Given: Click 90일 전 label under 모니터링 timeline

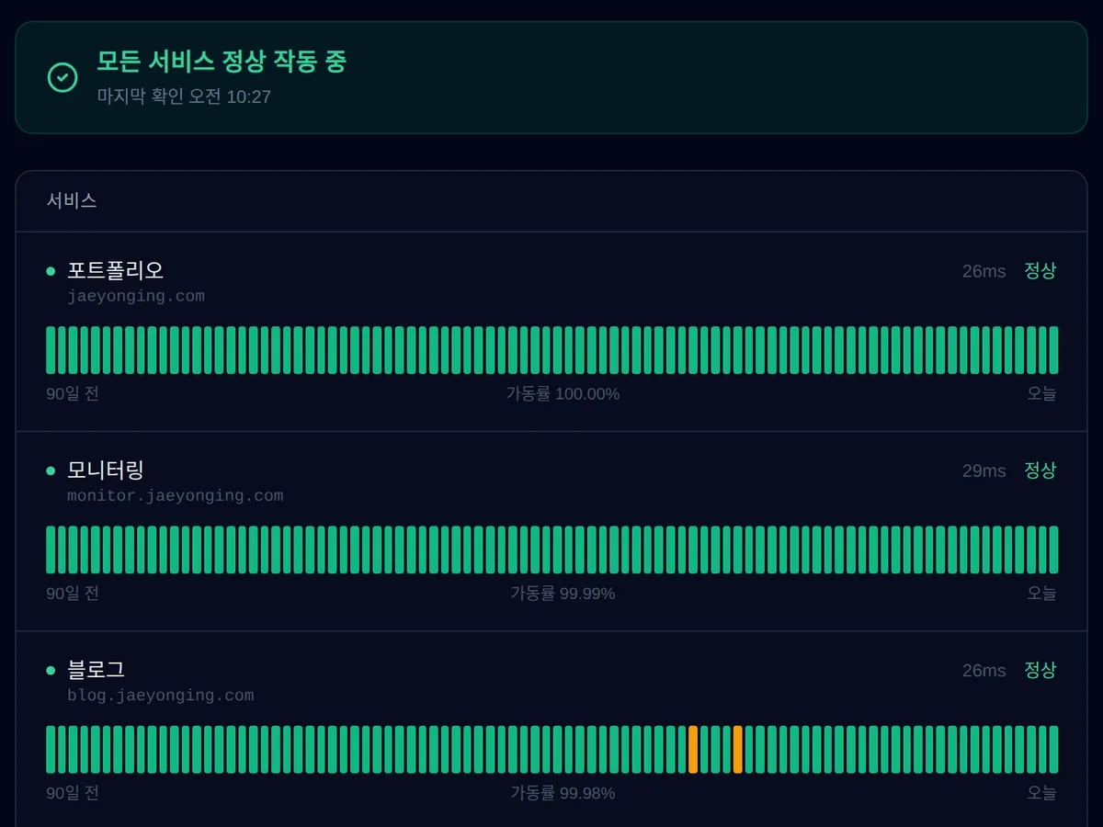Looking at the screenshot, I should pyautogui.click(x=73, y=593).
